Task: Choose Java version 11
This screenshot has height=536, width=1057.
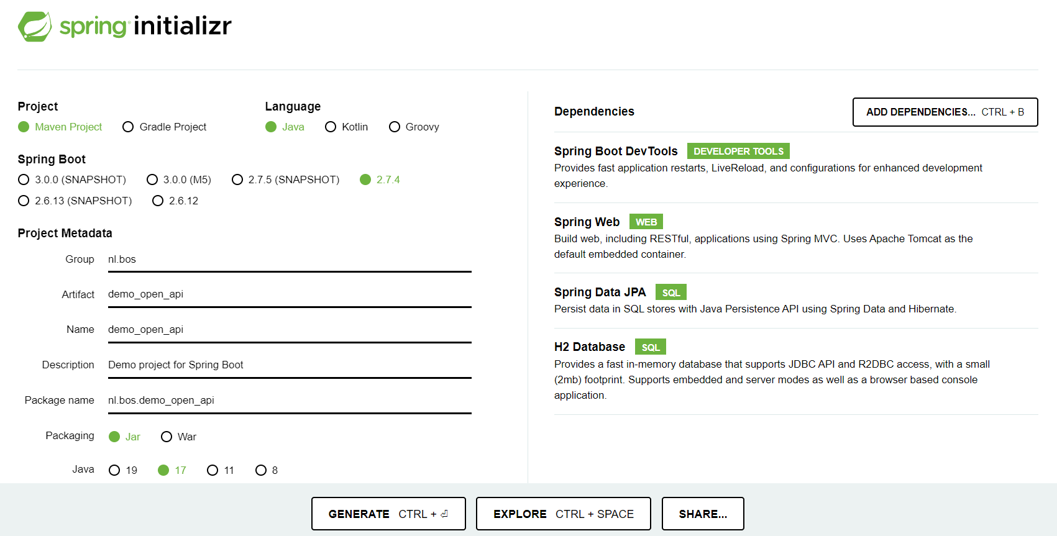Action: click(213, 471)
